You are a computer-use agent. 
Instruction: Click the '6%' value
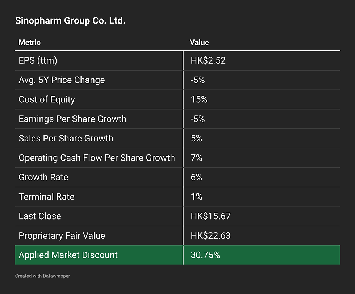click(x=196, y=177)
